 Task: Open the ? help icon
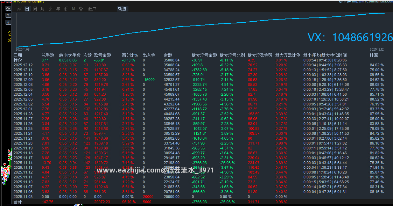point(8,15)
